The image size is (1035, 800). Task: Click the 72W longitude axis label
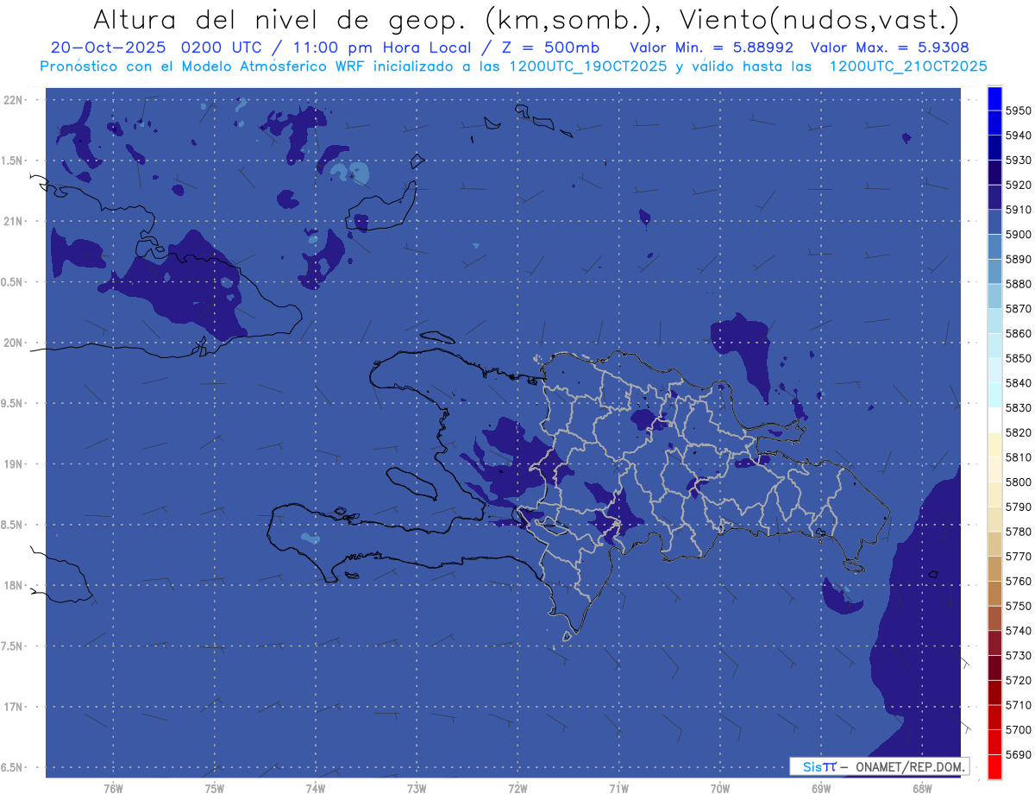(x=517, y=789)
